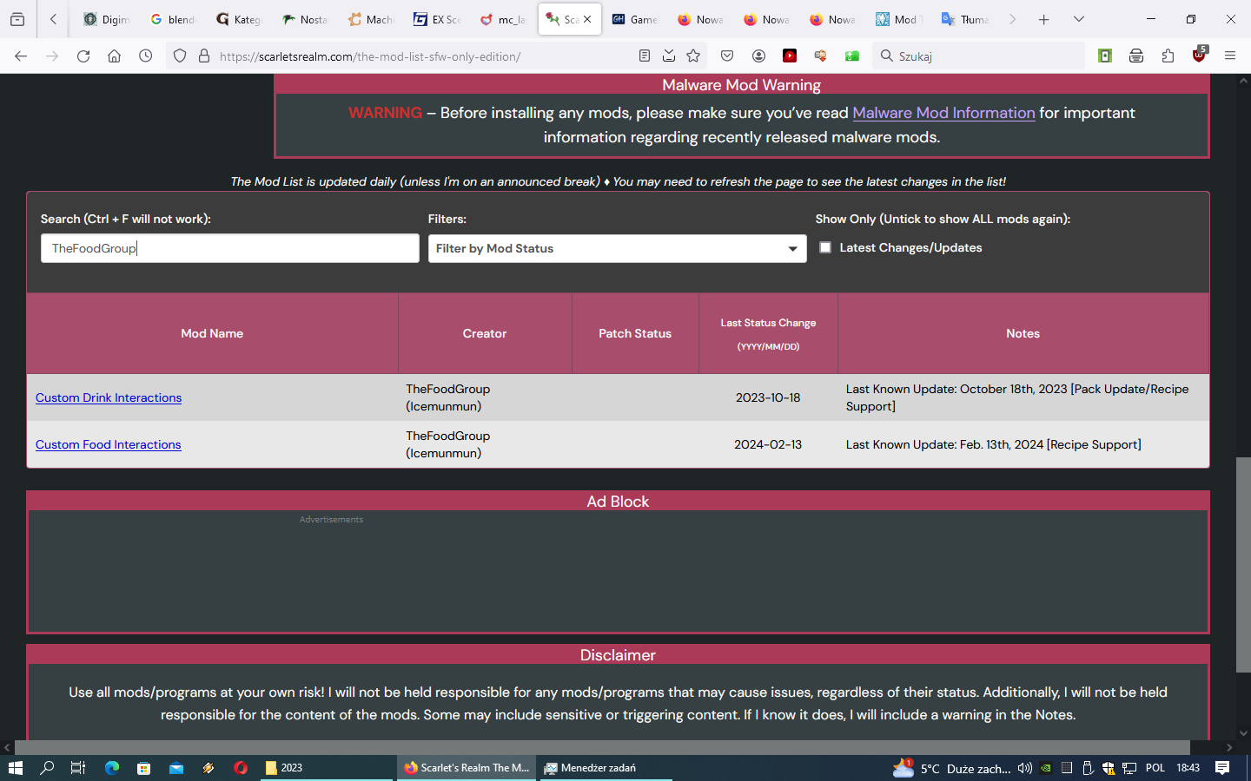
Task: Open the notification center icon
Action: (1222, 768)
